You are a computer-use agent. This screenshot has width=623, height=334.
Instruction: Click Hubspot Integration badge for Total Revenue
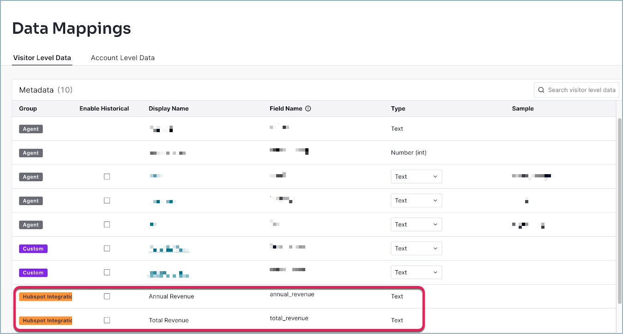(46, 320)
